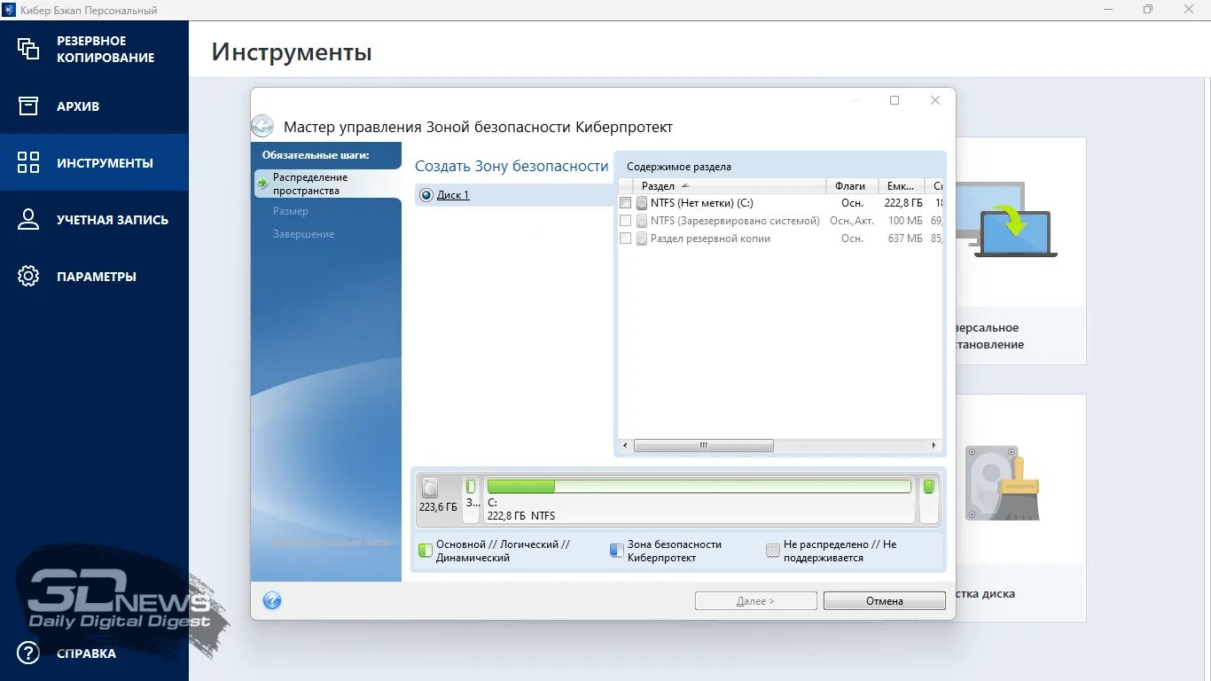Click the help question icon in sidebar
The height and width of the screenshot is (681, 1211).
tap(28, 654)
